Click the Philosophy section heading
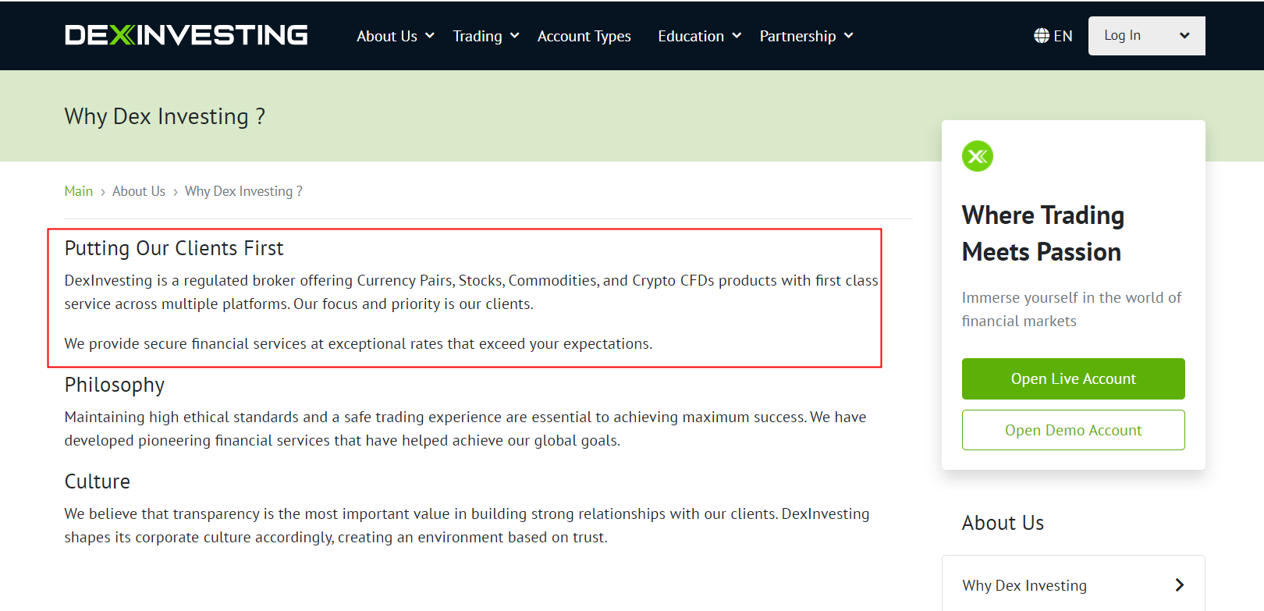Screen dimensions: 1264x611 point(115,385)
